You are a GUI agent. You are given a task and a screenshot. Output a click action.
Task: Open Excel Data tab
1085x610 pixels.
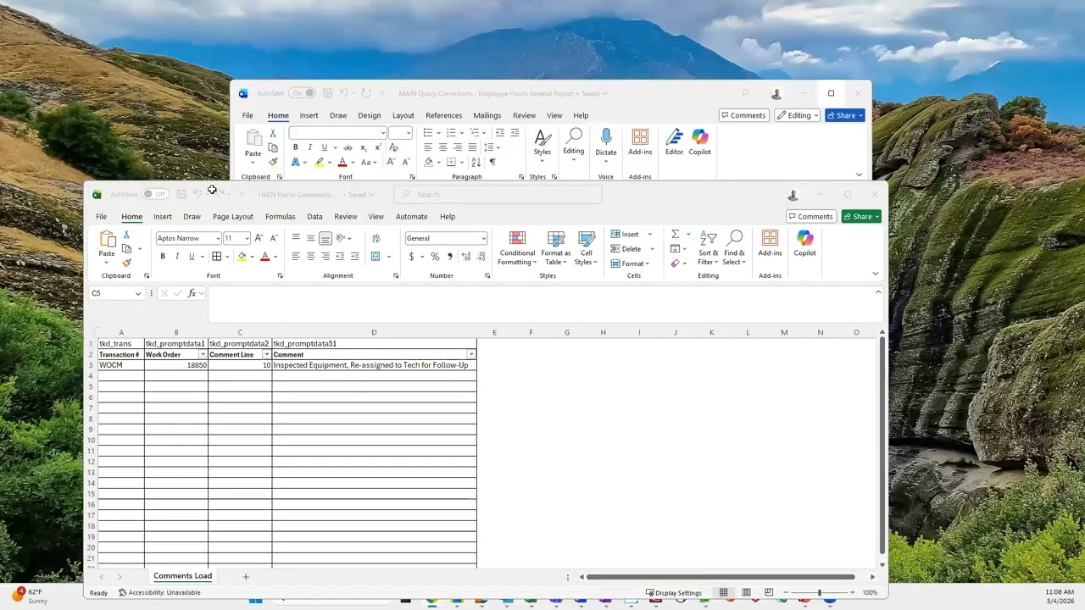(314, 216)
